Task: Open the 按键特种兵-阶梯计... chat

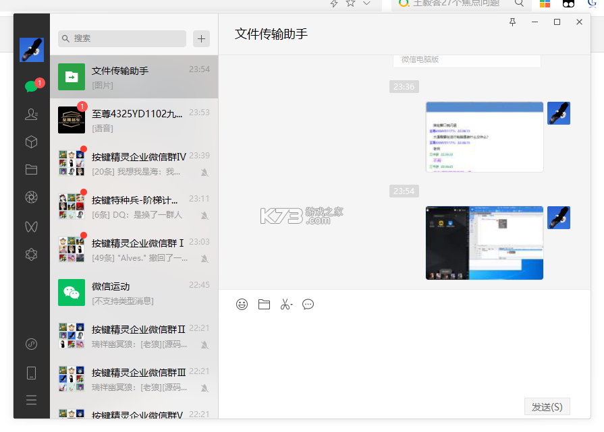Action: point(134,206)
